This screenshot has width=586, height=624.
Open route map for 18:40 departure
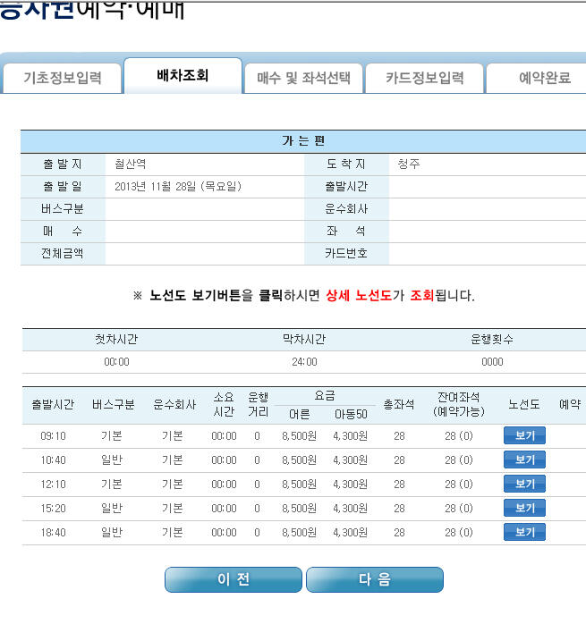[x=524, y=532]
